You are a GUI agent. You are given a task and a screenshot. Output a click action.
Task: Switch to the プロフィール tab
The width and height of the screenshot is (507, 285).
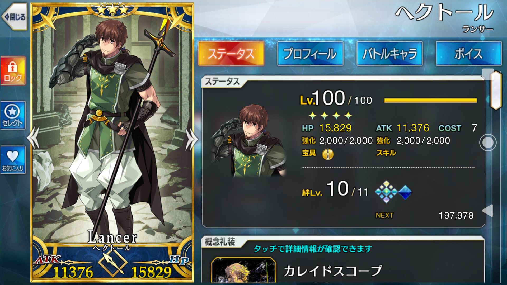[310, 54]
